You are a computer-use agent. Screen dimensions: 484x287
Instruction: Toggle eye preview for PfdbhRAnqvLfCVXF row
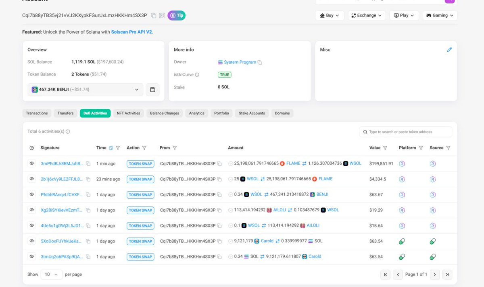tap(32, 194)
